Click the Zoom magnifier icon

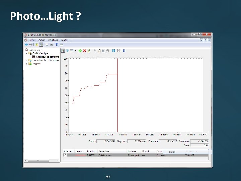[108, 51]
